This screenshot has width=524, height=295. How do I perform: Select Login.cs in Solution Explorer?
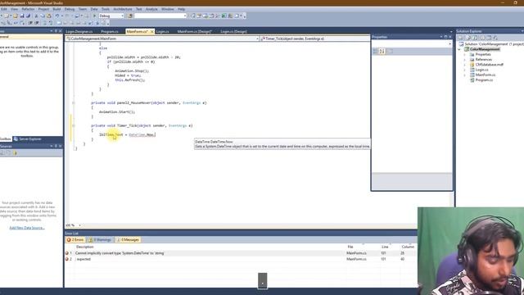(481, 70)
